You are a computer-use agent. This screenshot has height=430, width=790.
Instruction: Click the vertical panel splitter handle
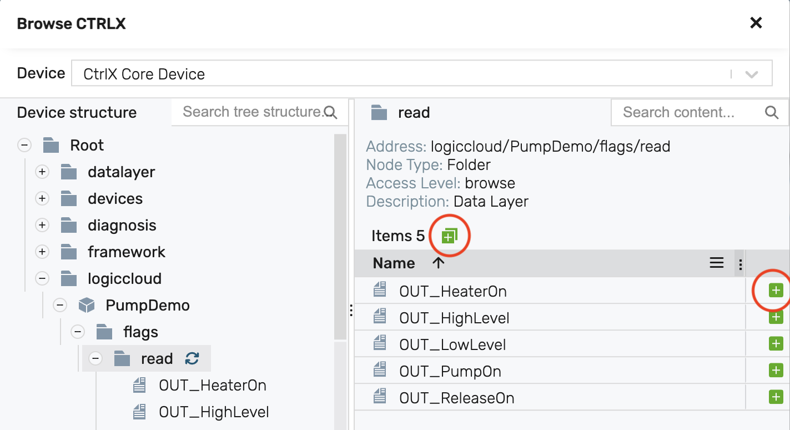coord(351,310)
